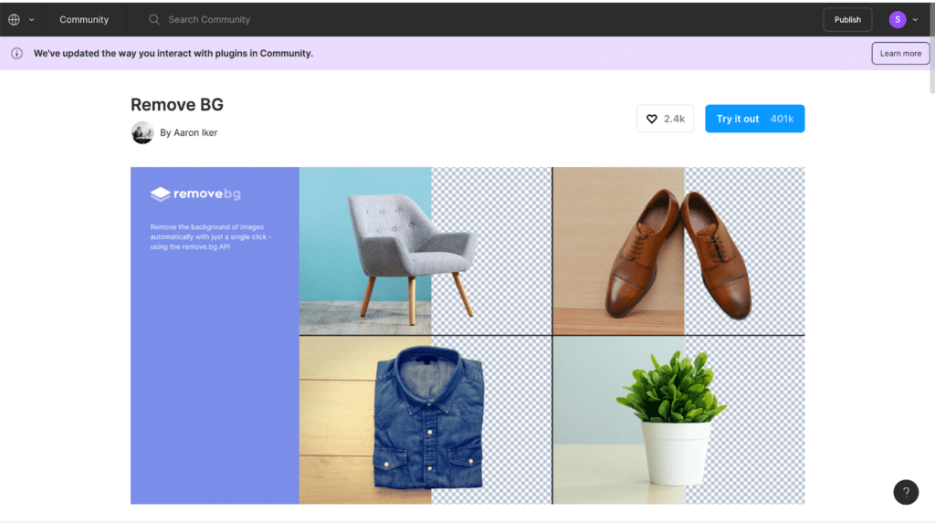
Task: Click the plugin description text in preview
Action: (x=211, y=236)
